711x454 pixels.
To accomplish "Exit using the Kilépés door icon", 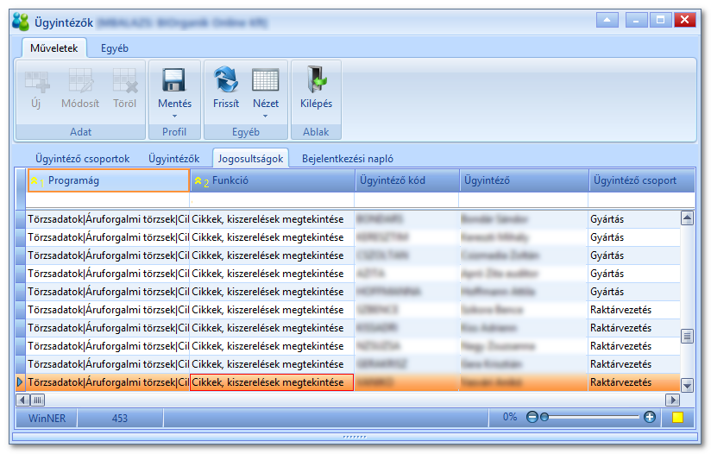I will [316, 79].
